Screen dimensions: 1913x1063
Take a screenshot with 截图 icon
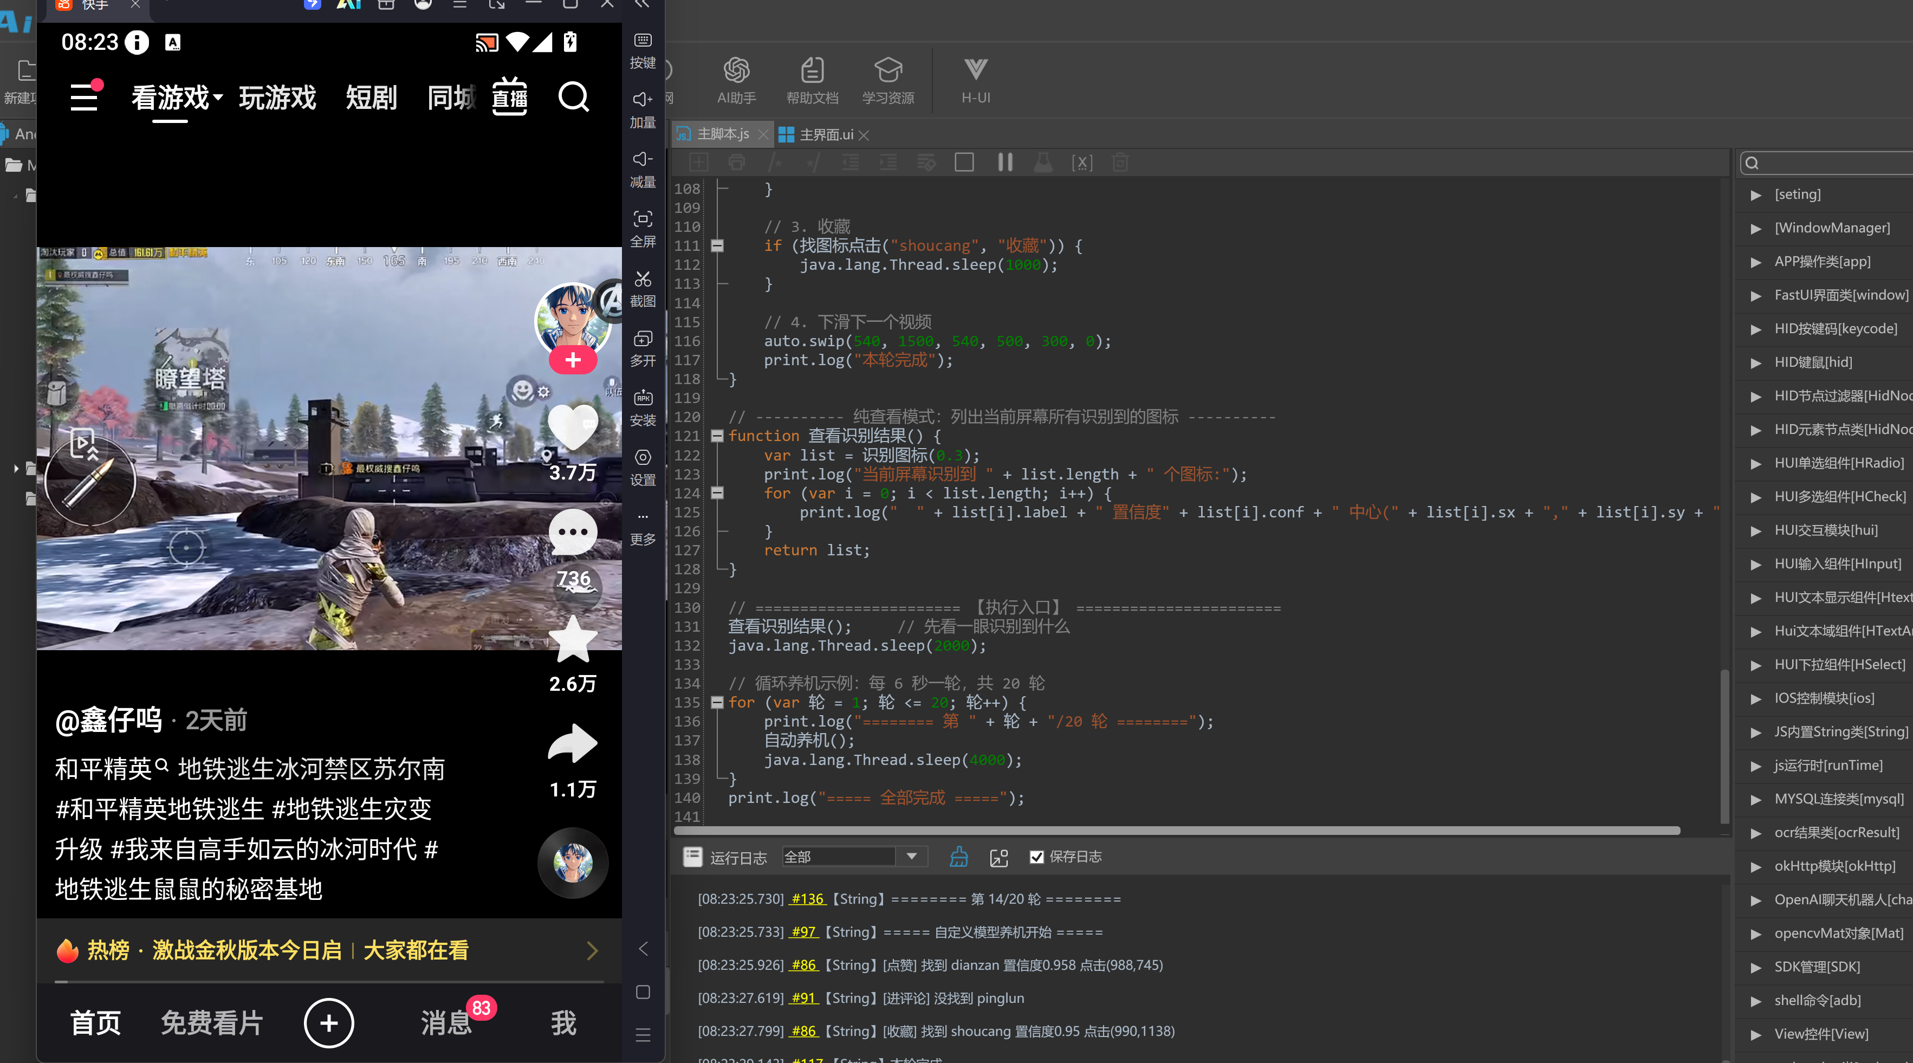coord(643,289)
